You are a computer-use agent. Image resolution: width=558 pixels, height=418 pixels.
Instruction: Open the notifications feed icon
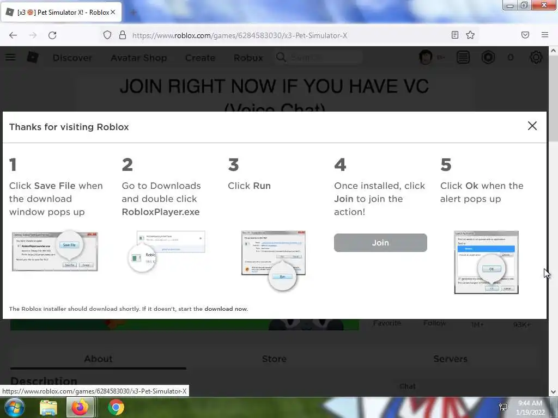(463, 57)
